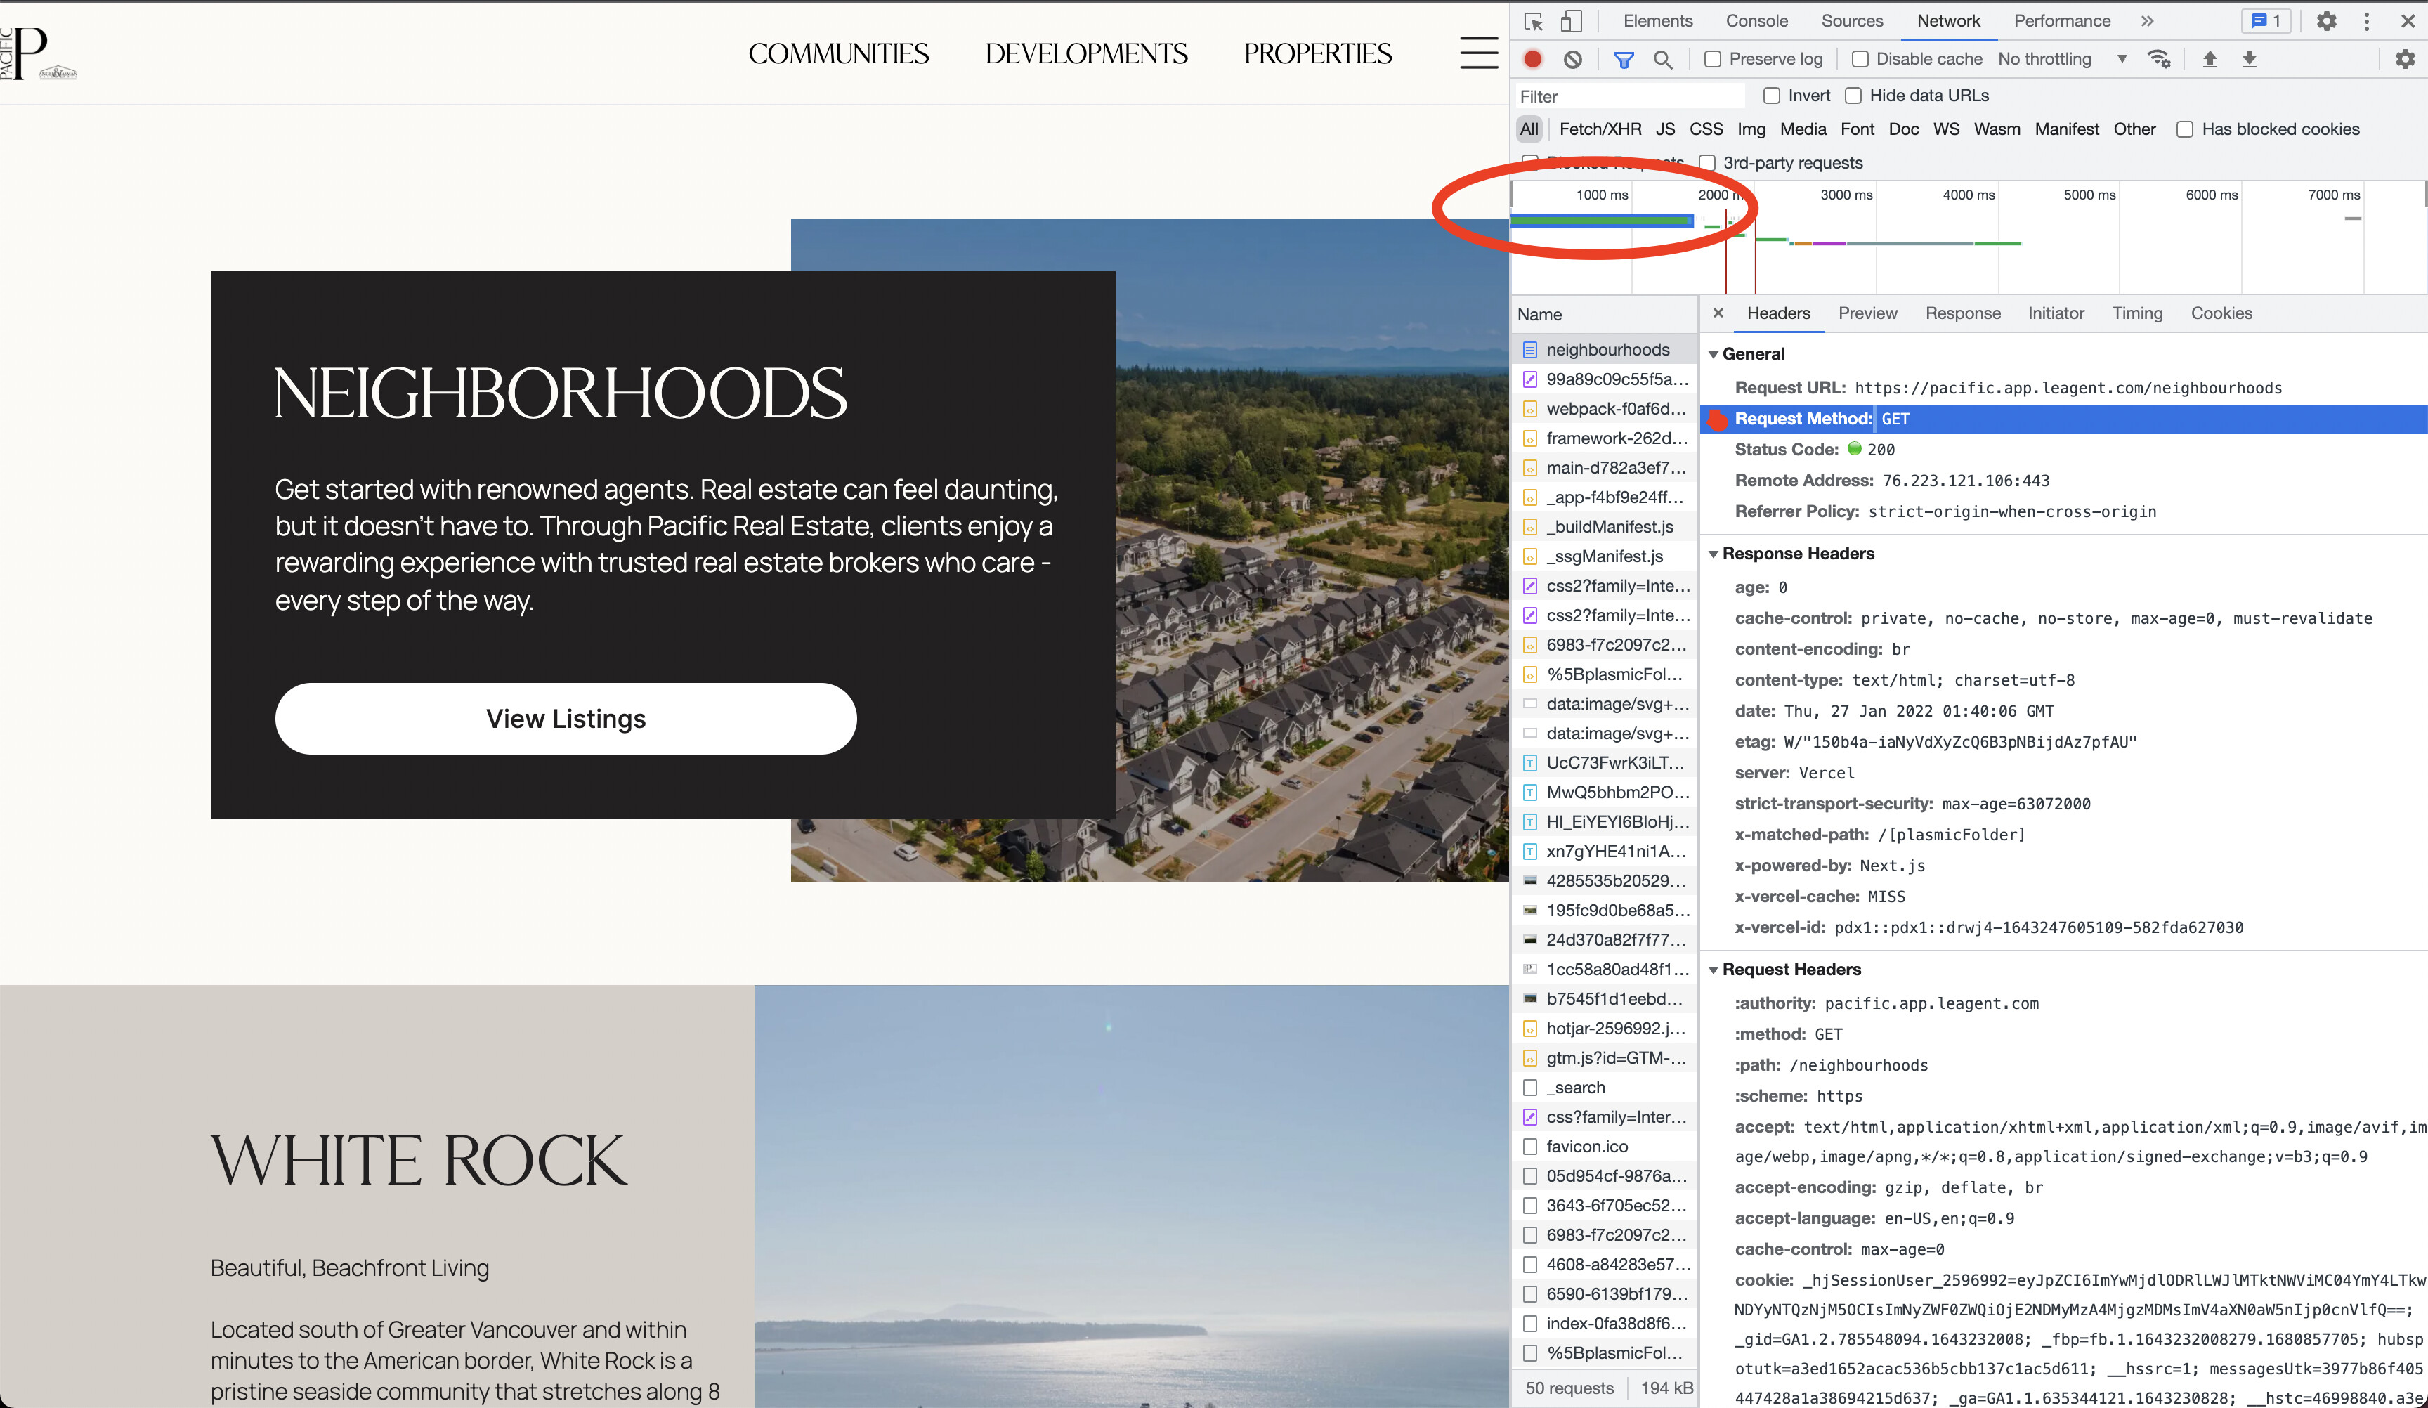Viewport: 2428px width, 1408px height.
Task: Show more DevTools tabs via chevron
Action: [x=2148, y=21]
